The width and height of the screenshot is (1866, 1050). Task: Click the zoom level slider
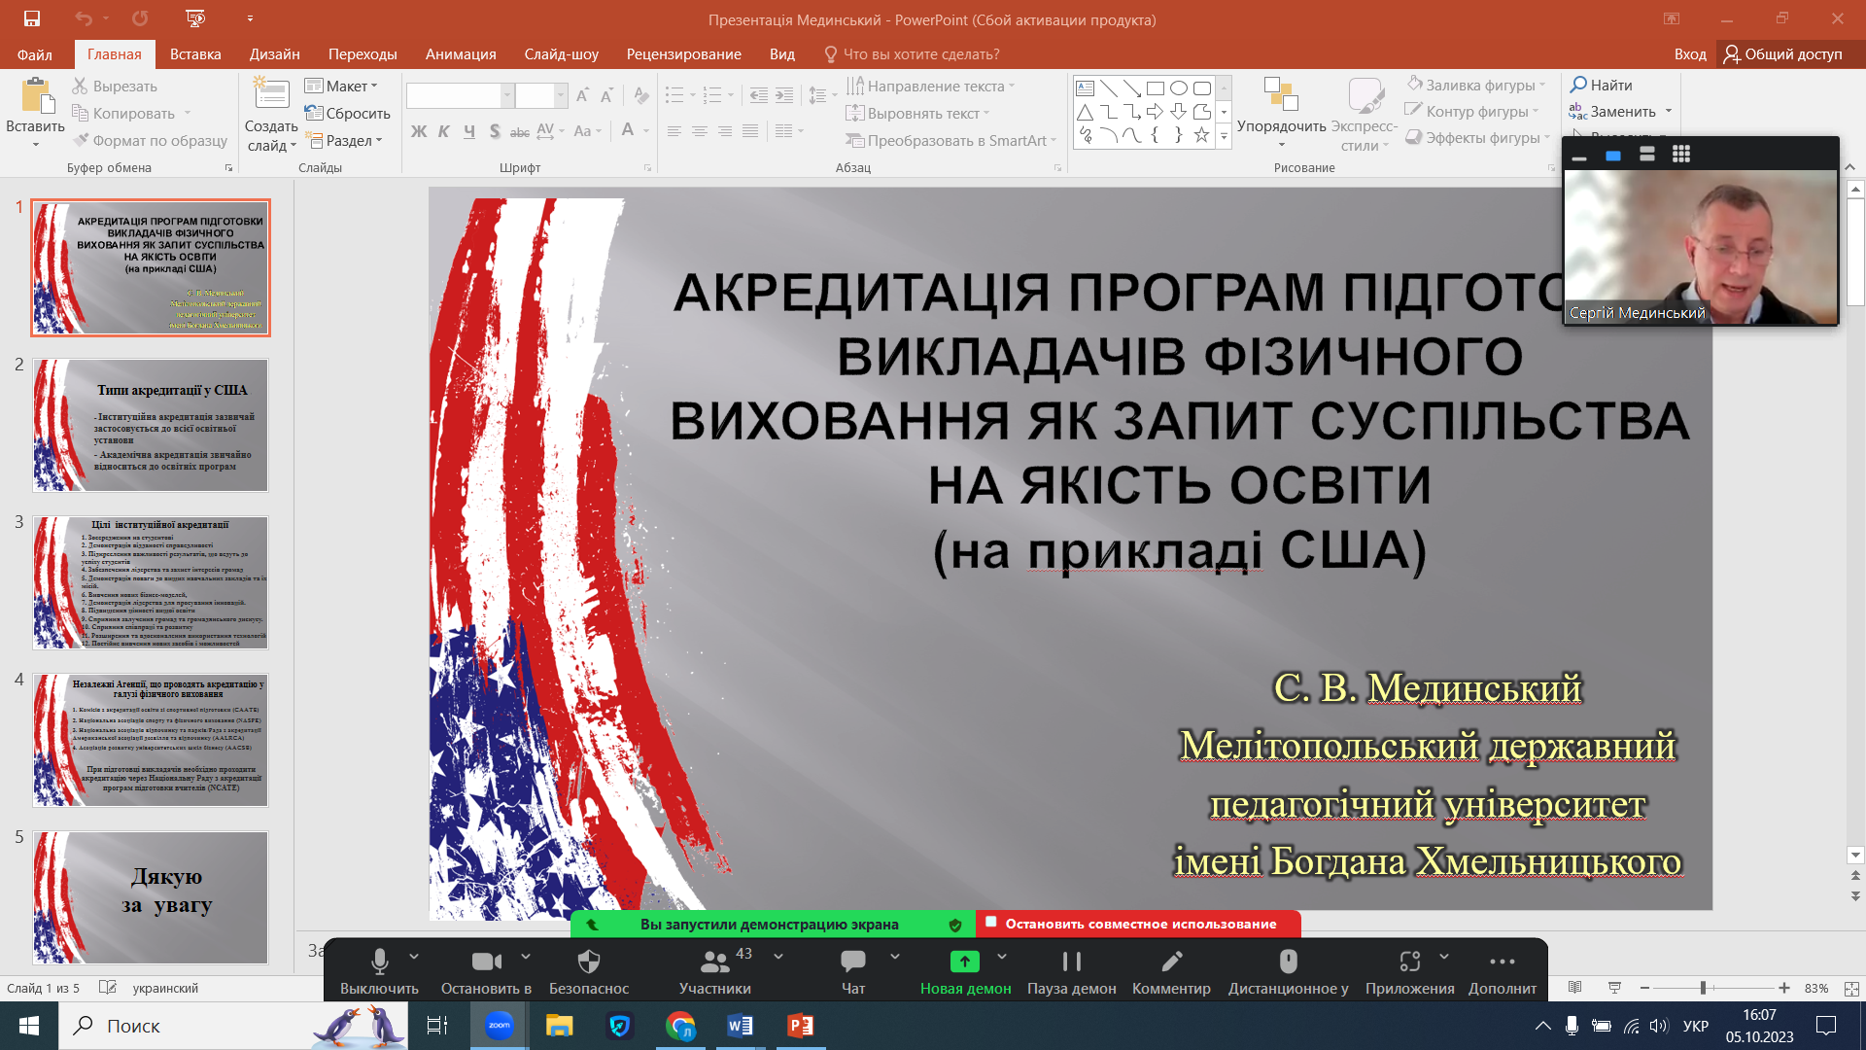click(x=1703, y=988)
